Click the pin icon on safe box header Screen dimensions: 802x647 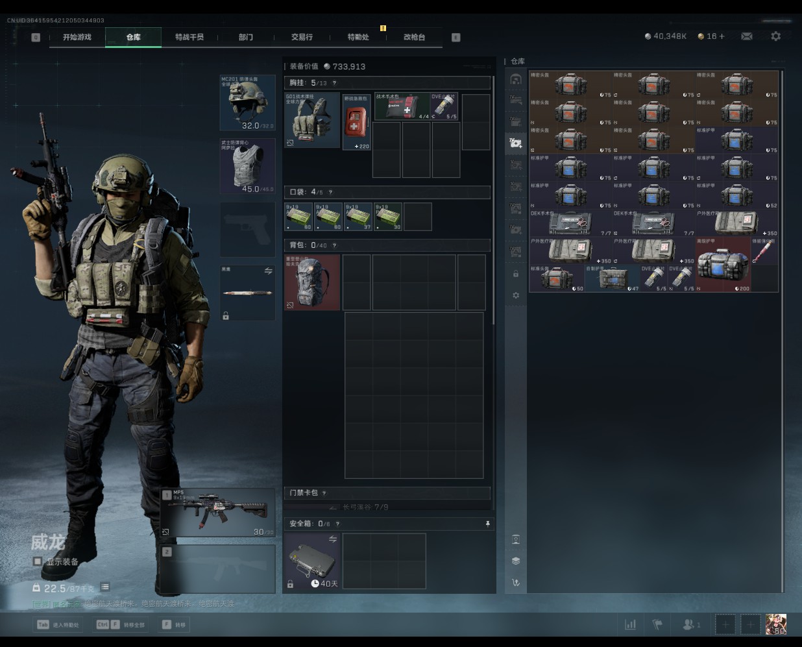(x=487, y=524)
